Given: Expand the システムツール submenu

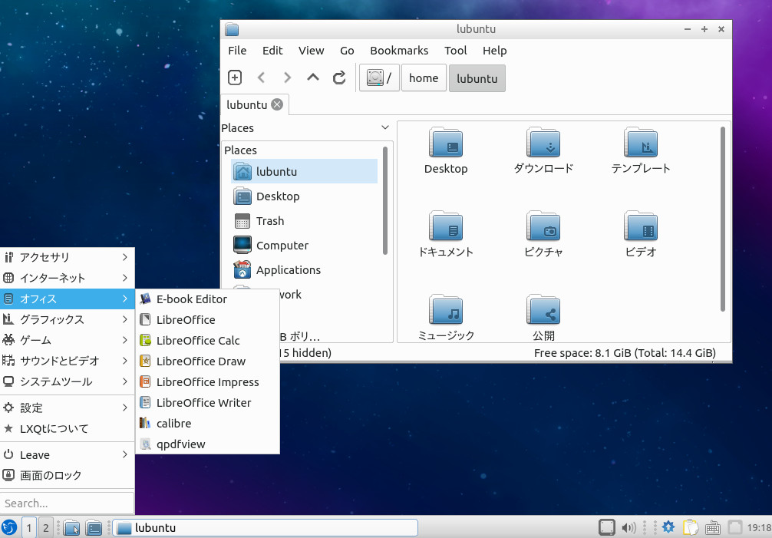Looking at the screenshot, I should [67, 381].
